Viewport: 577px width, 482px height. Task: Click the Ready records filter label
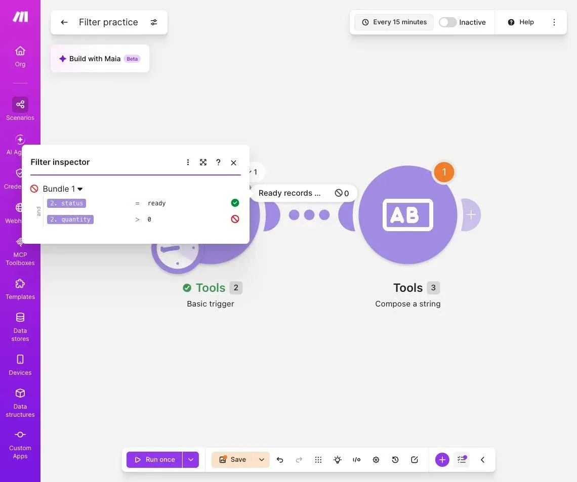click(x=290, y=193)
